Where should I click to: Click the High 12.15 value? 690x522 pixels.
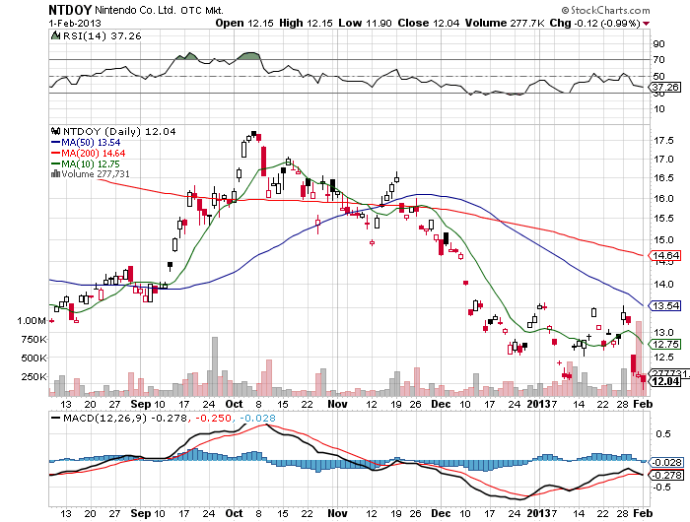click(306, 23)
